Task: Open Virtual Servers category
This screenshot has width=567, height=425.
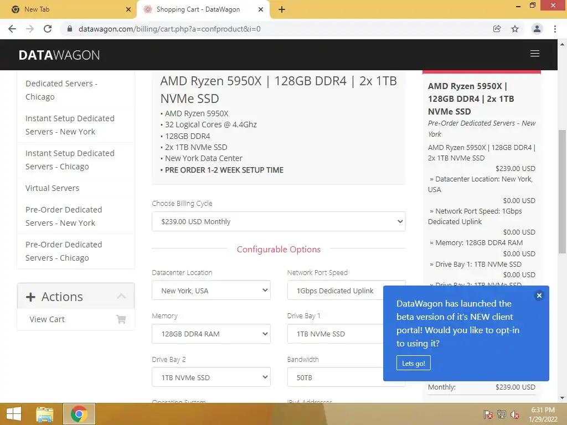Action: pyautogui.click(x=52, y=188)
